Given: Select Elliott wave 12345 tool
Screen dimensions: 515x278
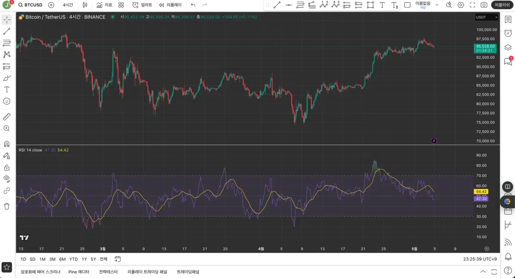Looking at the screenshot, I should [324, 5].
